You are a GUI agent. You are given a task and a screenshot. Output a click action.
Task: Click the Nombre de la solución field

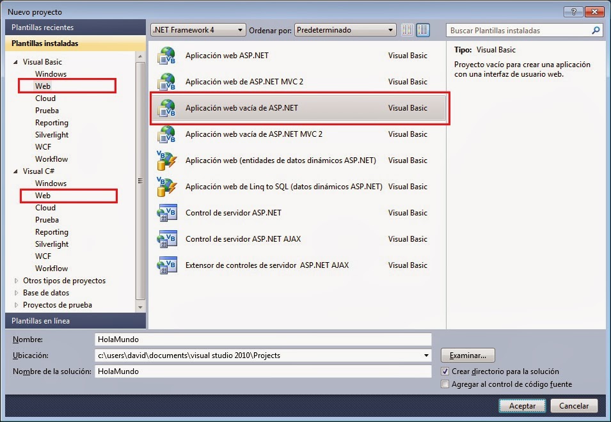coord(263,371)
